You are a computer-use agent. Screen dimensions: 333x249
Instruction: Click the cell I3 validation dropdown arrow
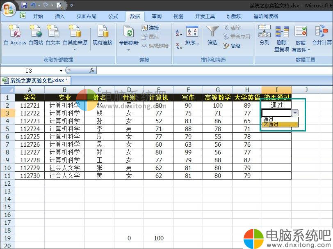(295, 113)
